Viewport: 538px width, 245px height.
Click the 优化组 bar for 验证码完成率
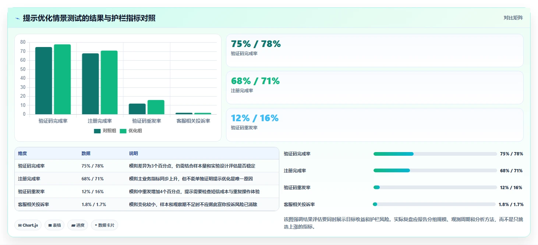(x=63, y=79)
